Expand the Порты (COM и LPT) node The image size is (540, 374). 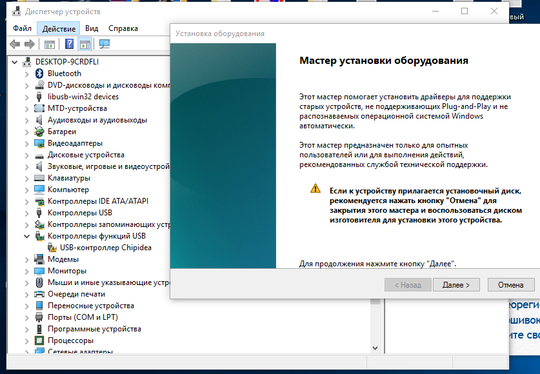[26, 317]
